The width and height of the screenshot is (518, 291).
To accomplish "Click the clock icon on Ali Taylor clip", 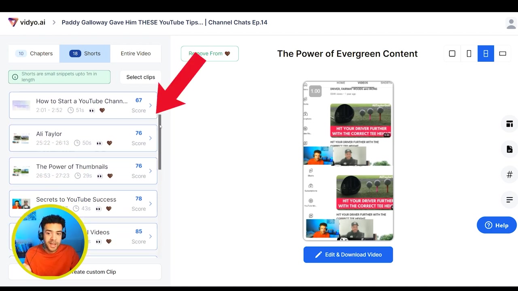I will [x=77, y=143].
